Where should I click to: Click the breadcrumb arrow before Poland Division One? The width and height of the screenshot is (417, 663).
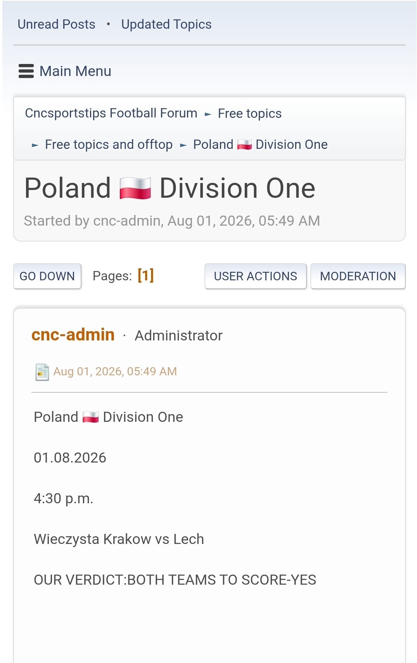coord(183,145)
